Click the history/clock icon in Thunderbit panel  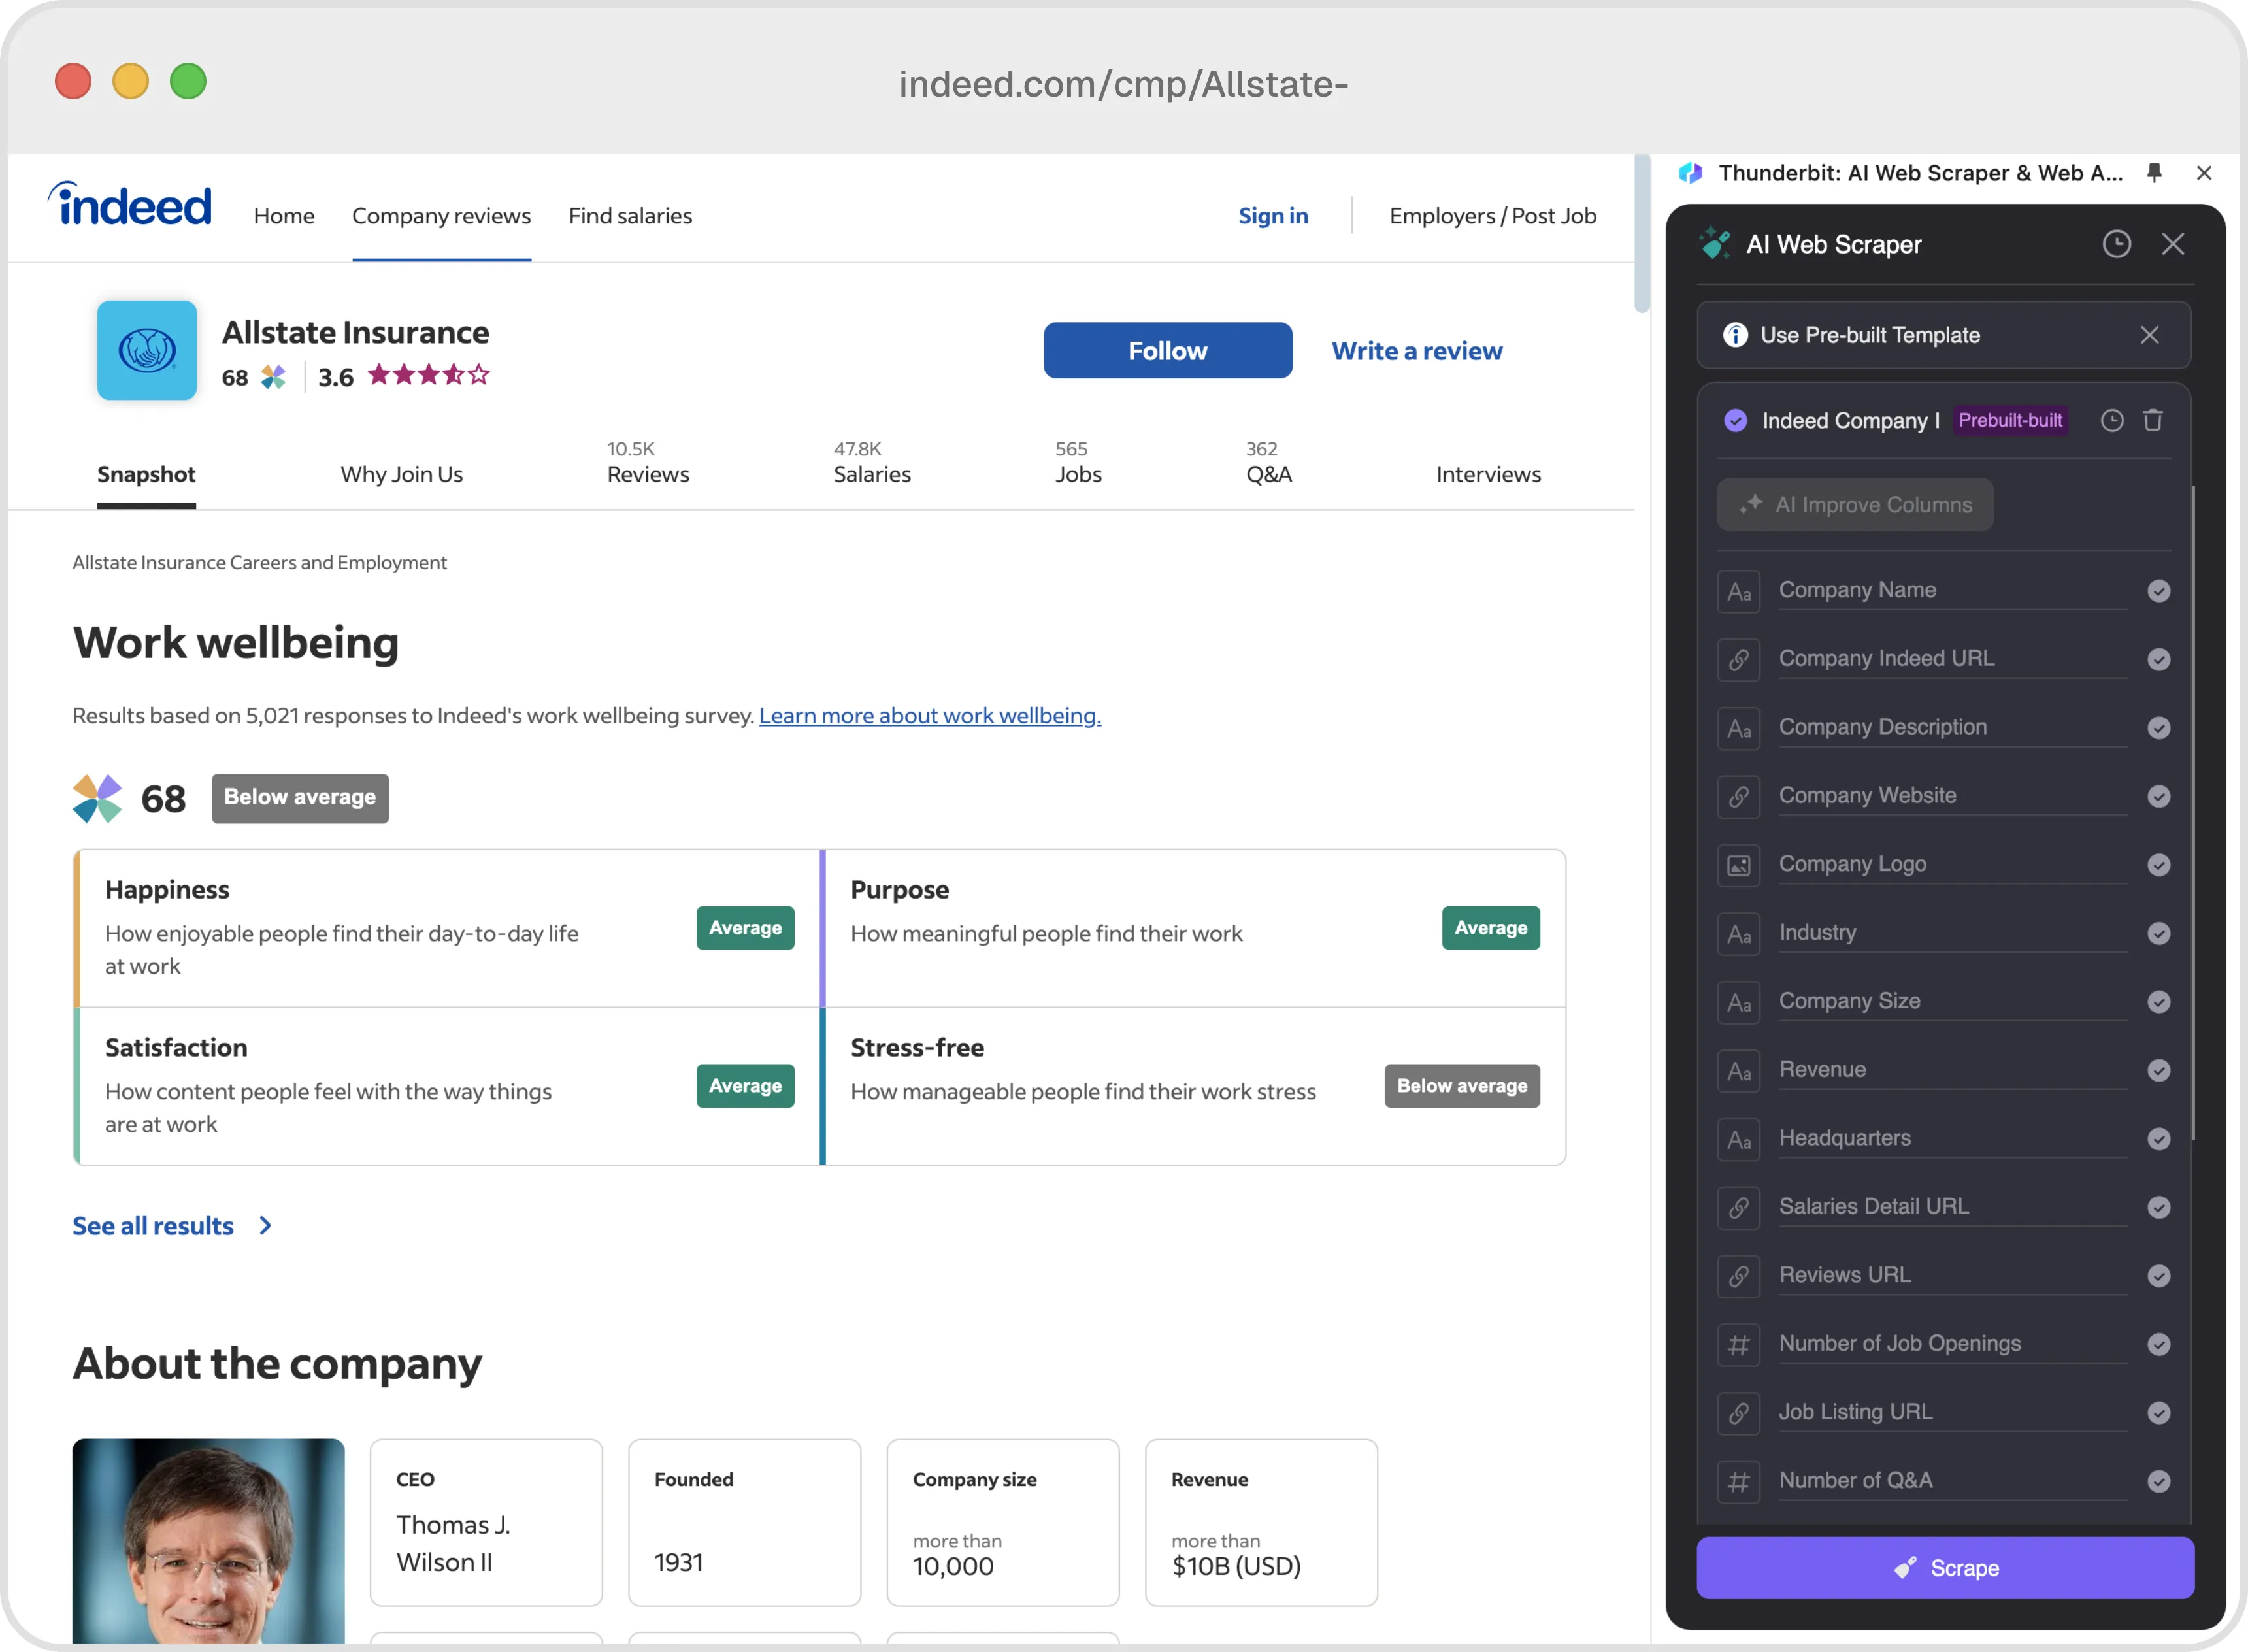[2117, 242]
